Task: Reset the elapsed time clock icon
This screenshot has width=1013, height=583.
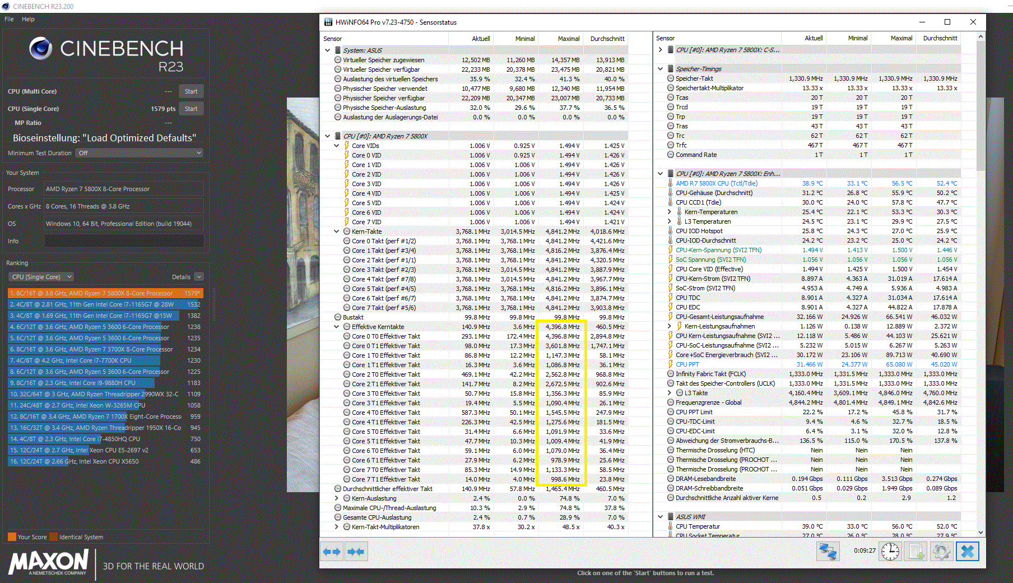Action: [890, 552]
